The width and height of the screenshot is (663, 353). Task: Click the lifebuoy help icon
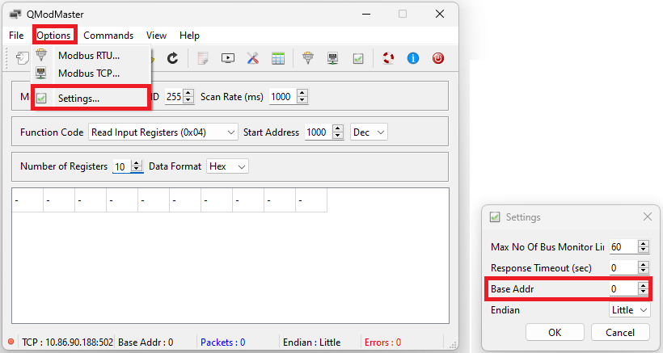point(388,58)
